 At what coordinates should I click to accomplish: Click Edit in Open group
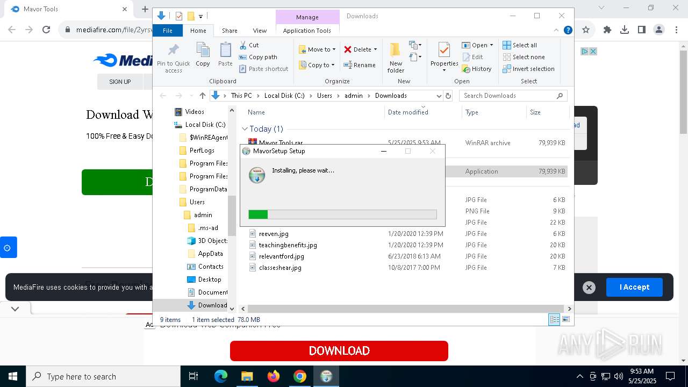(x=472, y=57)
